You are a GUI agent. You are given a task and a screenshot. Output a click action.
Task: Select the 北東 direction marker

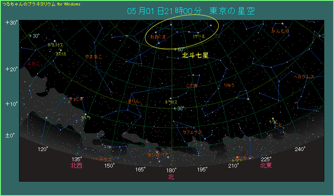pyautogui.click(x=266, y=165)
